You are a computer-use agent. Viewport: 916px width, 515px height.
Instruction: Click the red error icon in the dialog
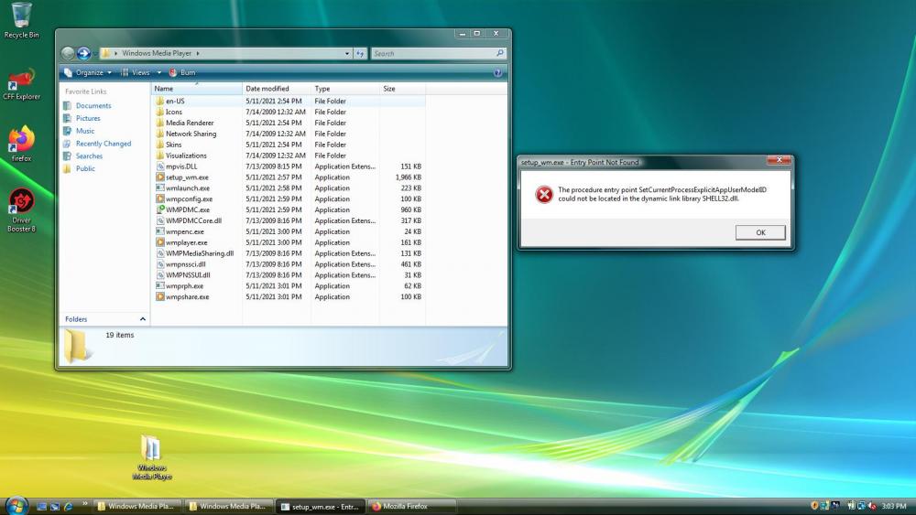coord(544,194)
